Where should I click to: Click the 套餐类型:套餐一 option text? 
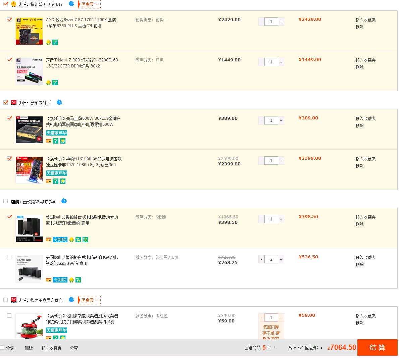point(151,20)
